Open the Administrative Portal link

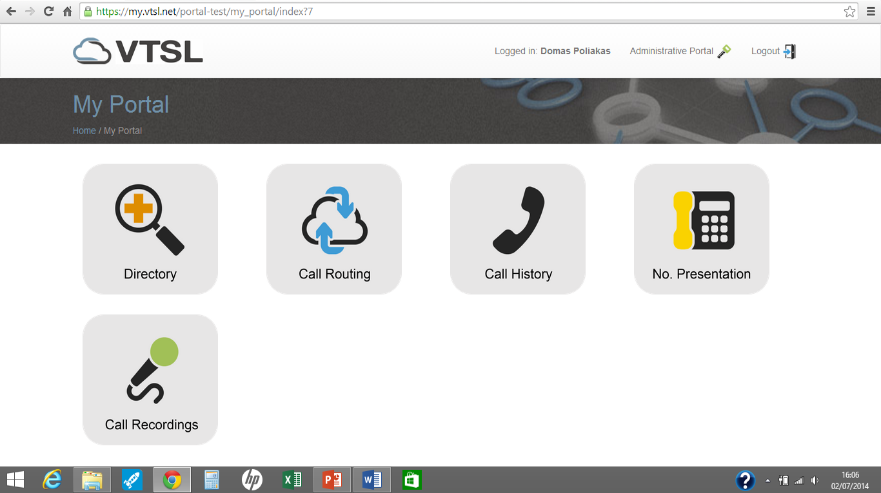[671, 50]
